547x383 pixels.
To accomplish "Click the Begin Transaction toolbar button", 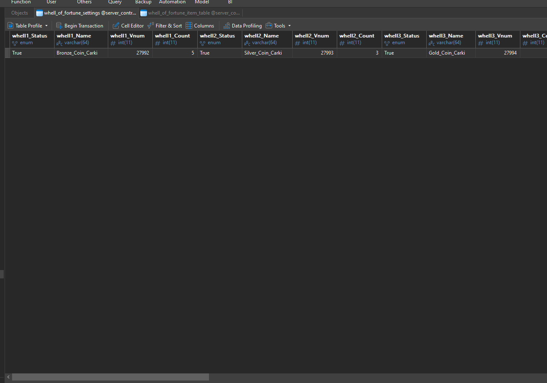I will pos(80,26).
